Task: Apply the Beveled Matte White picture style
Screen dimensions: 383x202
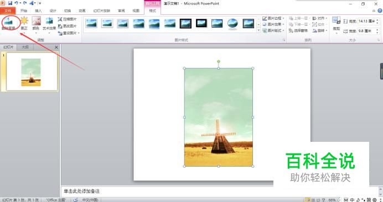Action: pyautogui.click(x=107, y=23)
